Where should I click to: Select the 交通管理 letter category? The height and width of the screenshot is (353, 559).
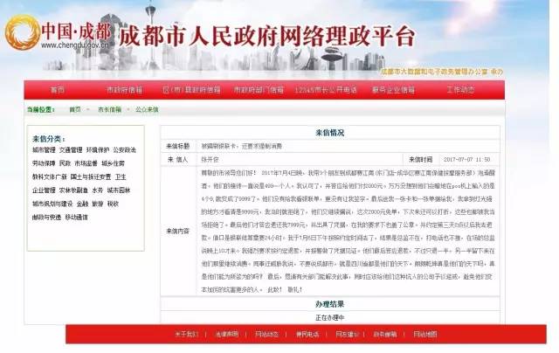click(x=71, y=150)
